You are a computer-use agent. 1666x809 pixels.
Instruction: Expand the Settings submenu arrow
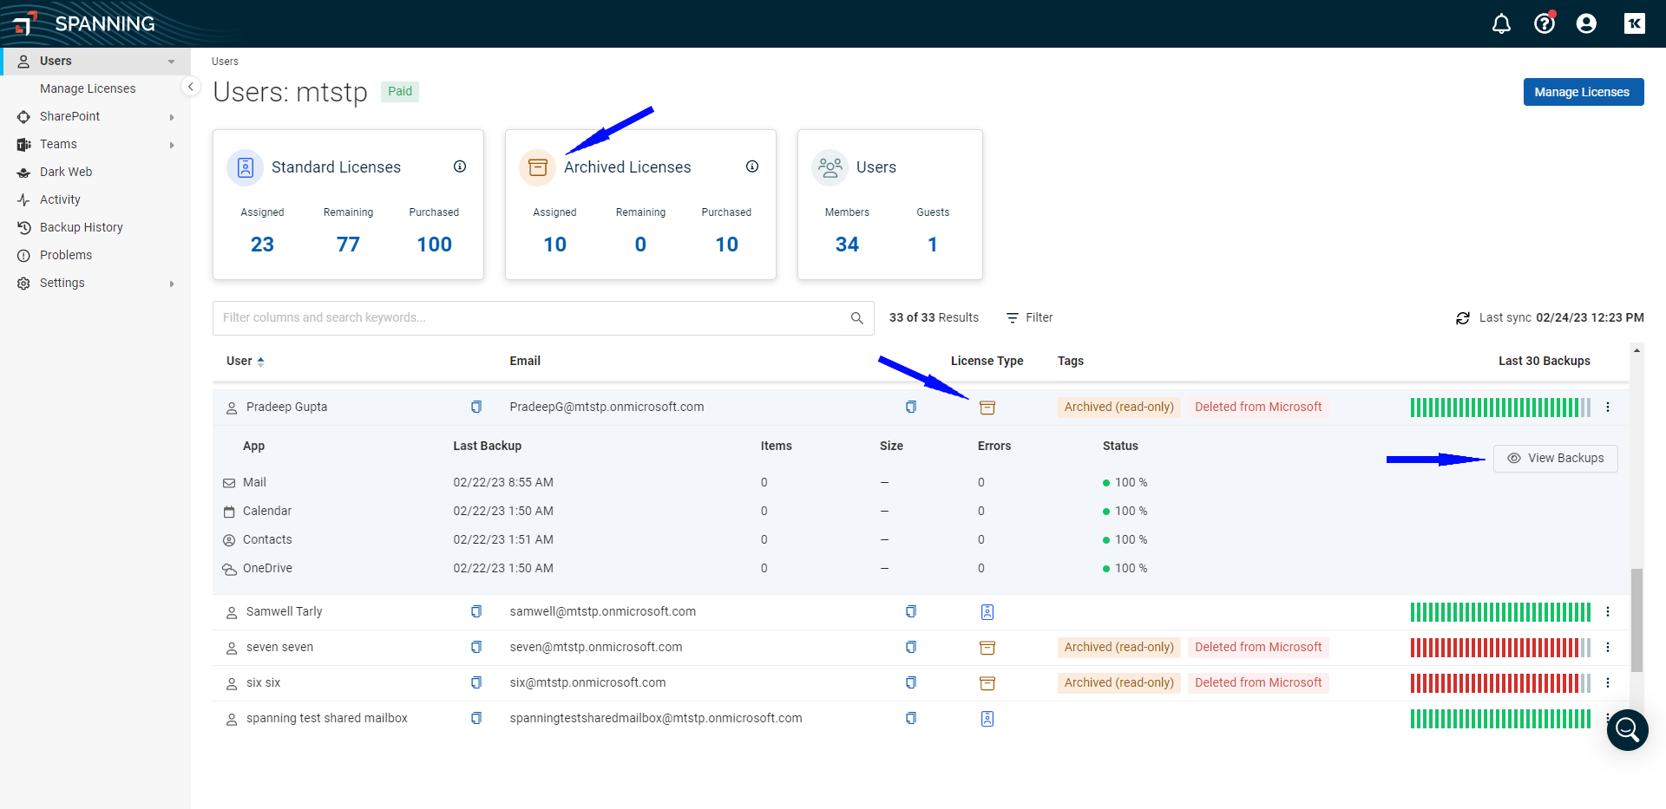pos(172,284)
